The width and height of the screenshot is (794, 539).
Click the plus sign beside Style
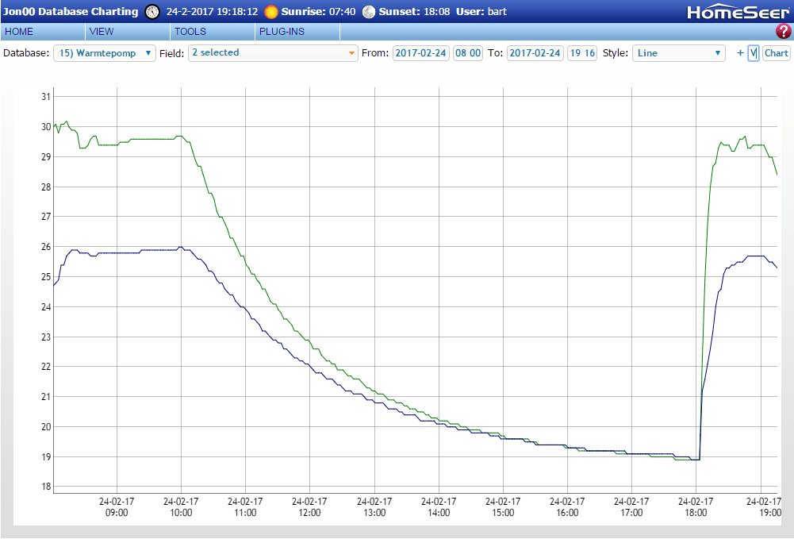click(x=740, y=52)
